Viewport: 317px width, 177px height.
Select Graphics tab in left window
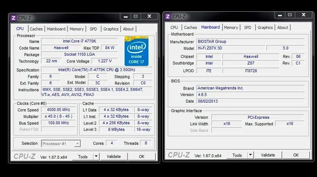[x=111, y=29]
